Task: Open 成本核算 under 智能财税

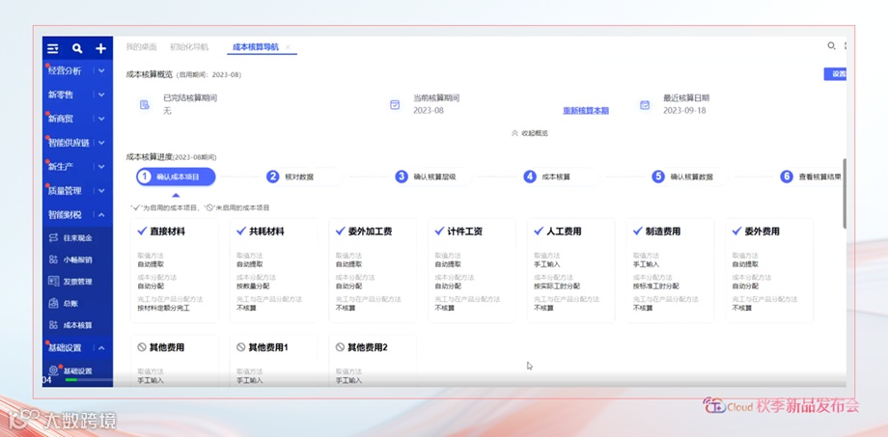Action: click(x=77, y=325)
